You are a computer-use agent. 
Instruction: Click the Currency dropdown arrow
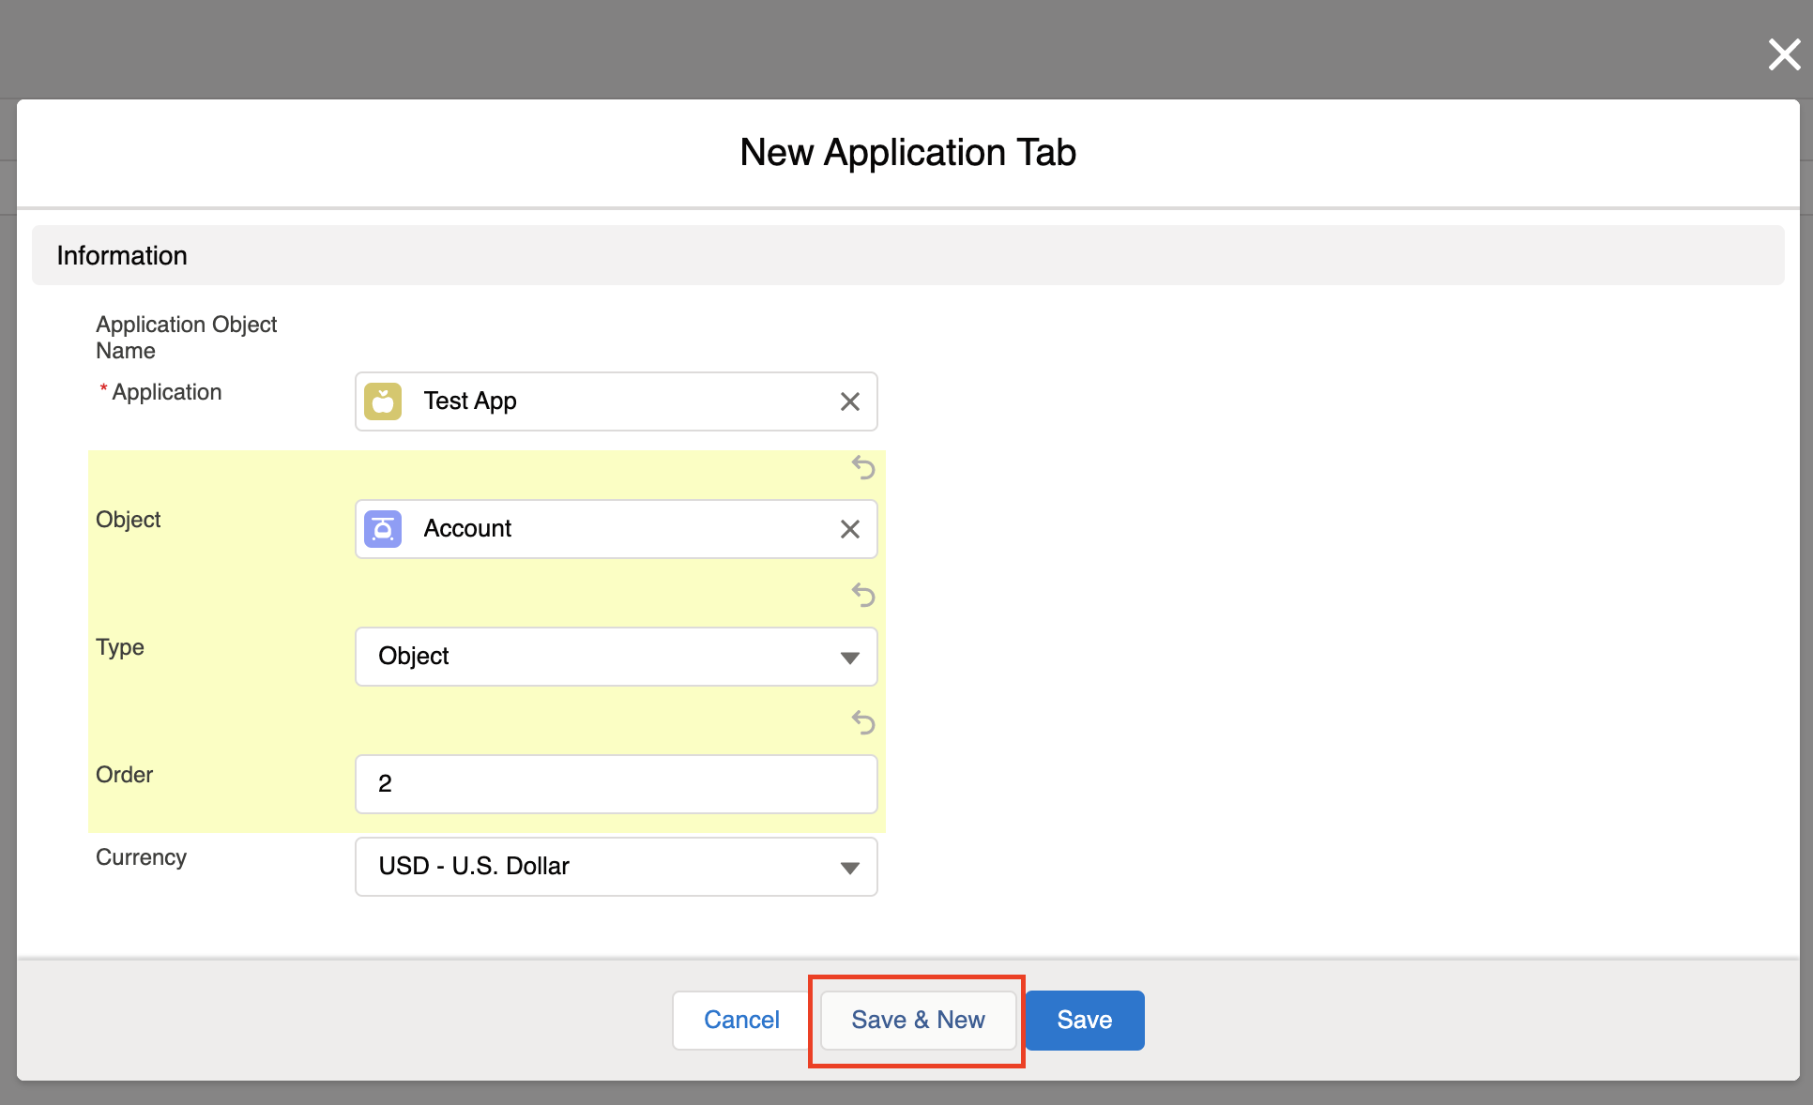(x=849, y=868)
